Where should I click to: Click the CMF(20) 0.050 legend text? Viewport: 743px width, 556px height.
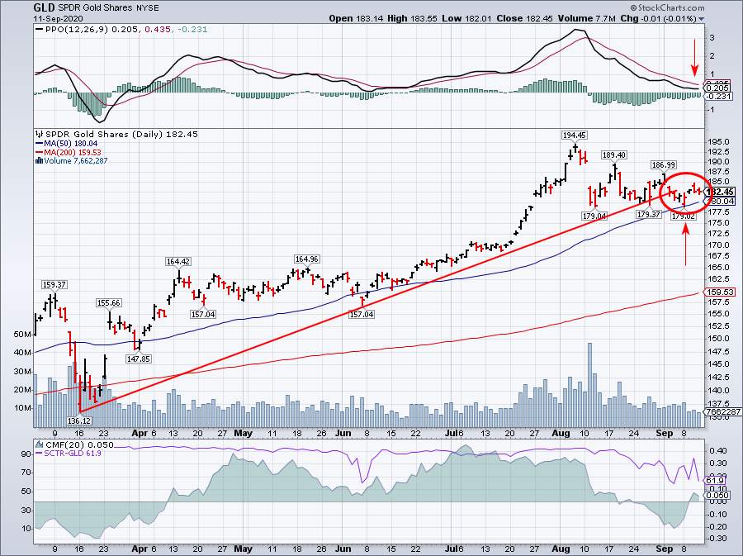(x=79, y=445)
